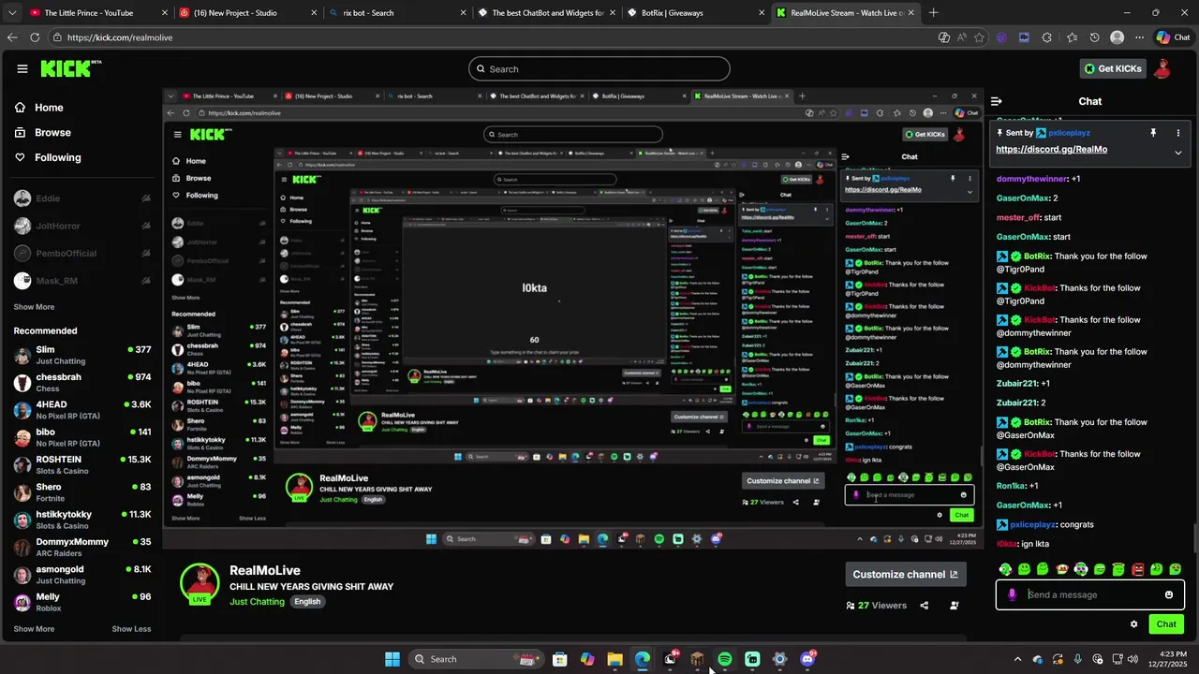Open Copilot Chat in browser toolbar
The image size is (1199, 674).
(1172, 37)
